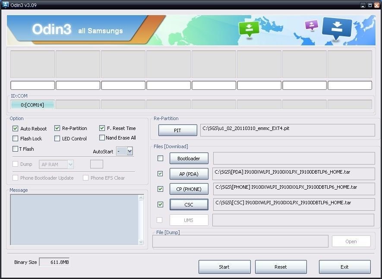Click the AP (PDA) file path field
Viewport: 382px width, 279px height.
click(x=294, y=174)
